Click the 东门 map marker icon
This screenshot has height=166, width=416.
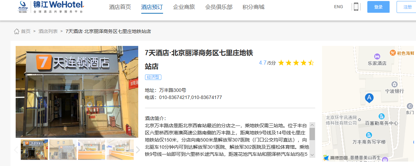pyautogui.click(x=410, y=106)
